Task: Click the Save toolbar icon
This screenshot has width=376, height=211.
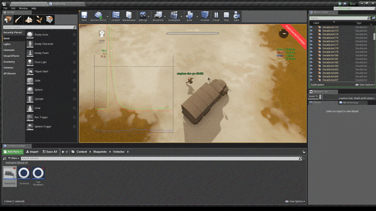Action: (x=84, y=16)
